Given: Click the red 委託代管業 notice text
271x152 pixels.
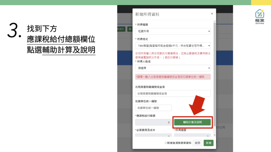Looking at the screenshot, I should pyautogui.click(x=173, y=55).
